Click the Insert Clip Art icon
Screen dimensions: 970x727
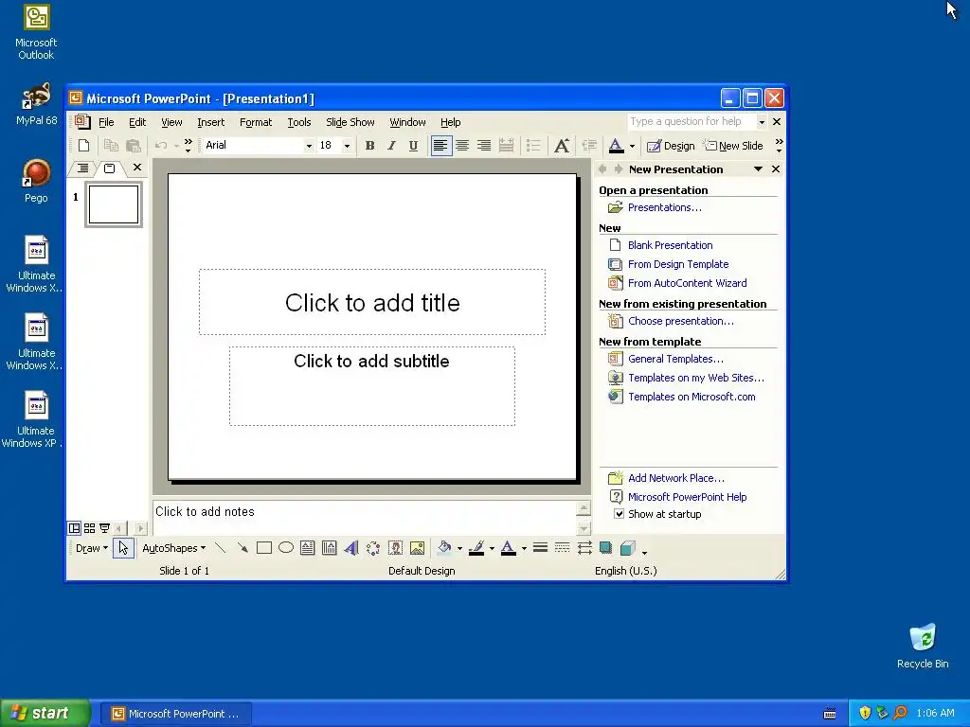(395, 548)
